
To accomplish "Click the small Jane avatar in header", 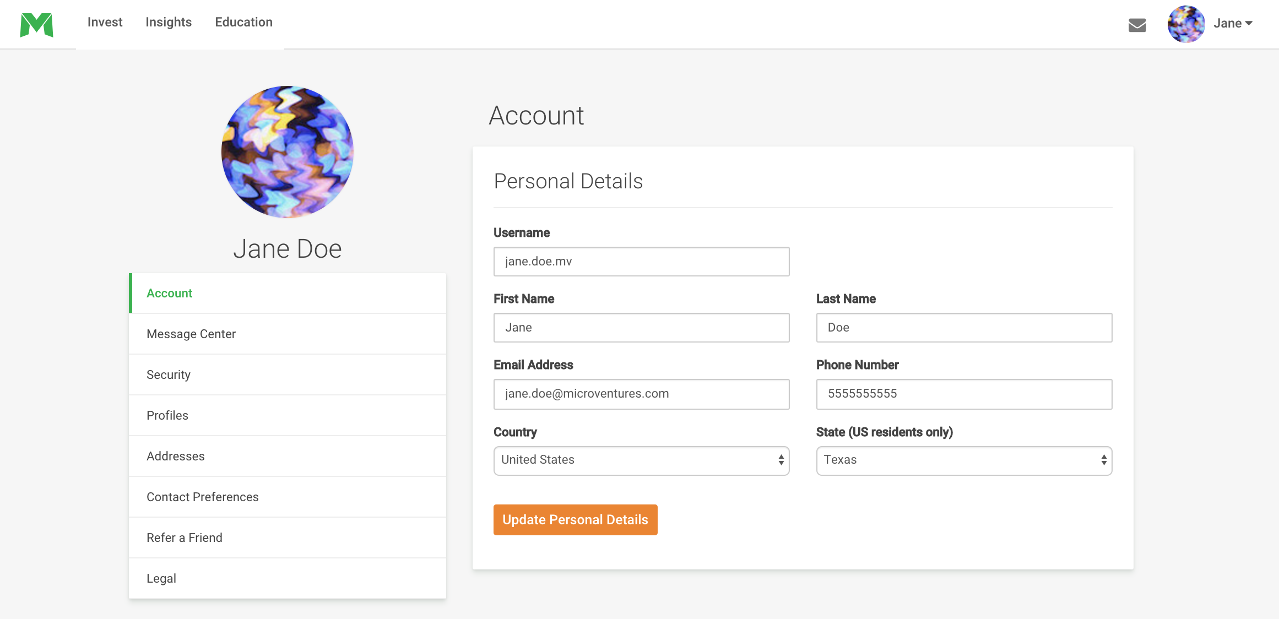I will point(1186,24).
